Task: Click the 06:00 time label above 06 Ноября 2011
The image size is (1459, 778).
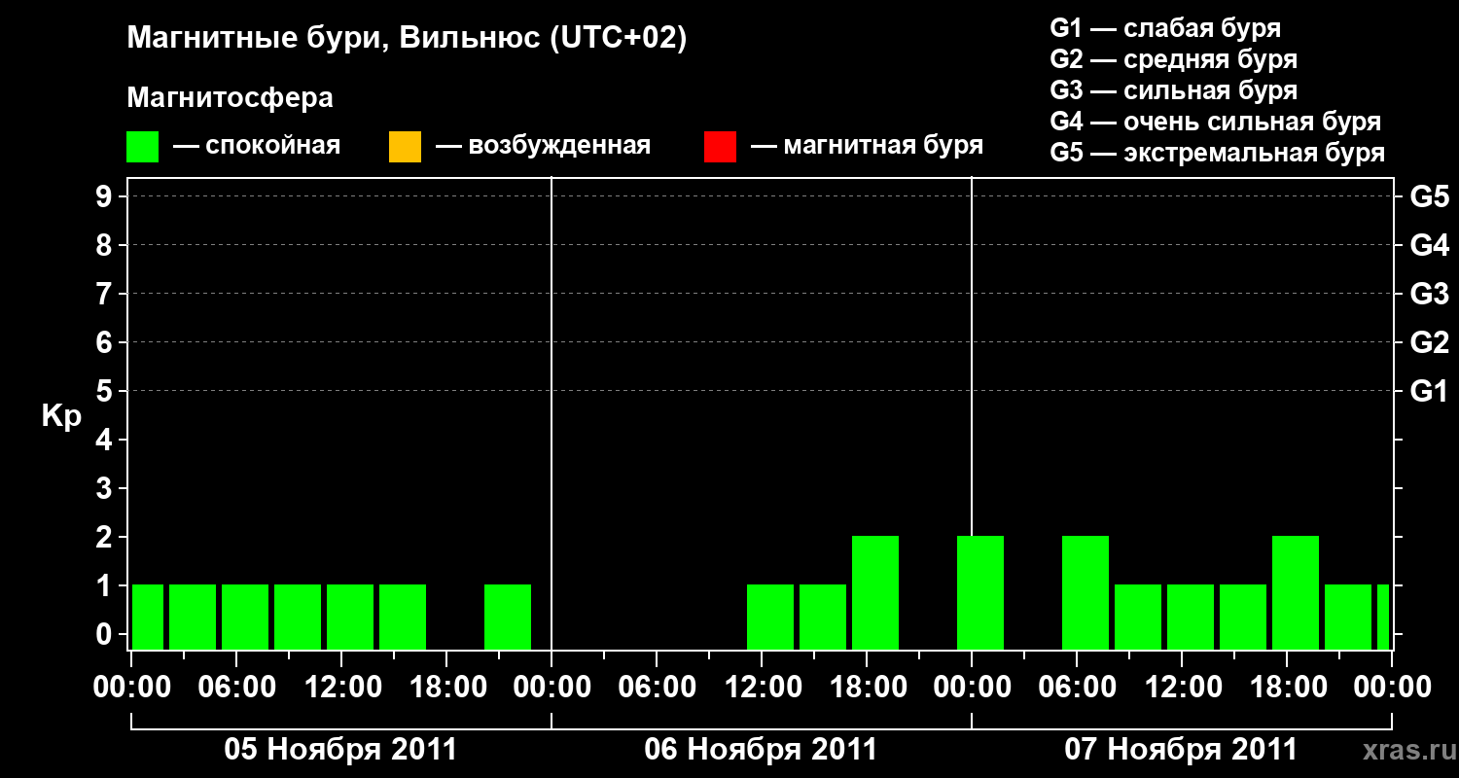Action: 657,688
